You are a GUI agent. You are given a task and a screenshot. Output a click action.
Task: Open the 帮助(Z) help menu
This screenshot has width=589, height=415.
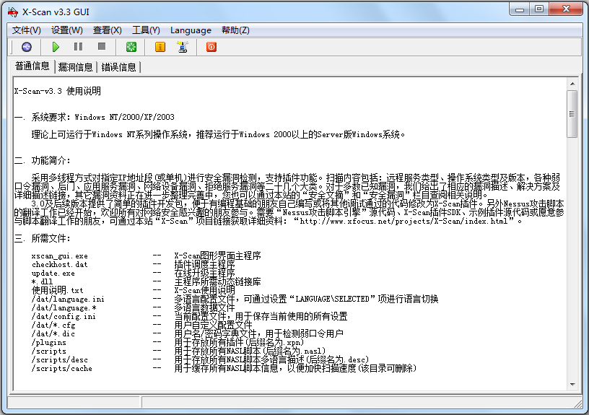coord(235,30)
